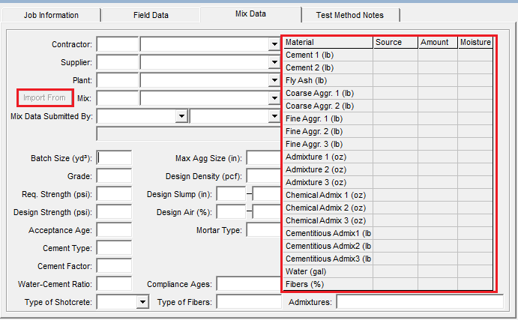Open the Supplier dropdown list
Viewport: 518px width, 320px height.
point(274,62)
